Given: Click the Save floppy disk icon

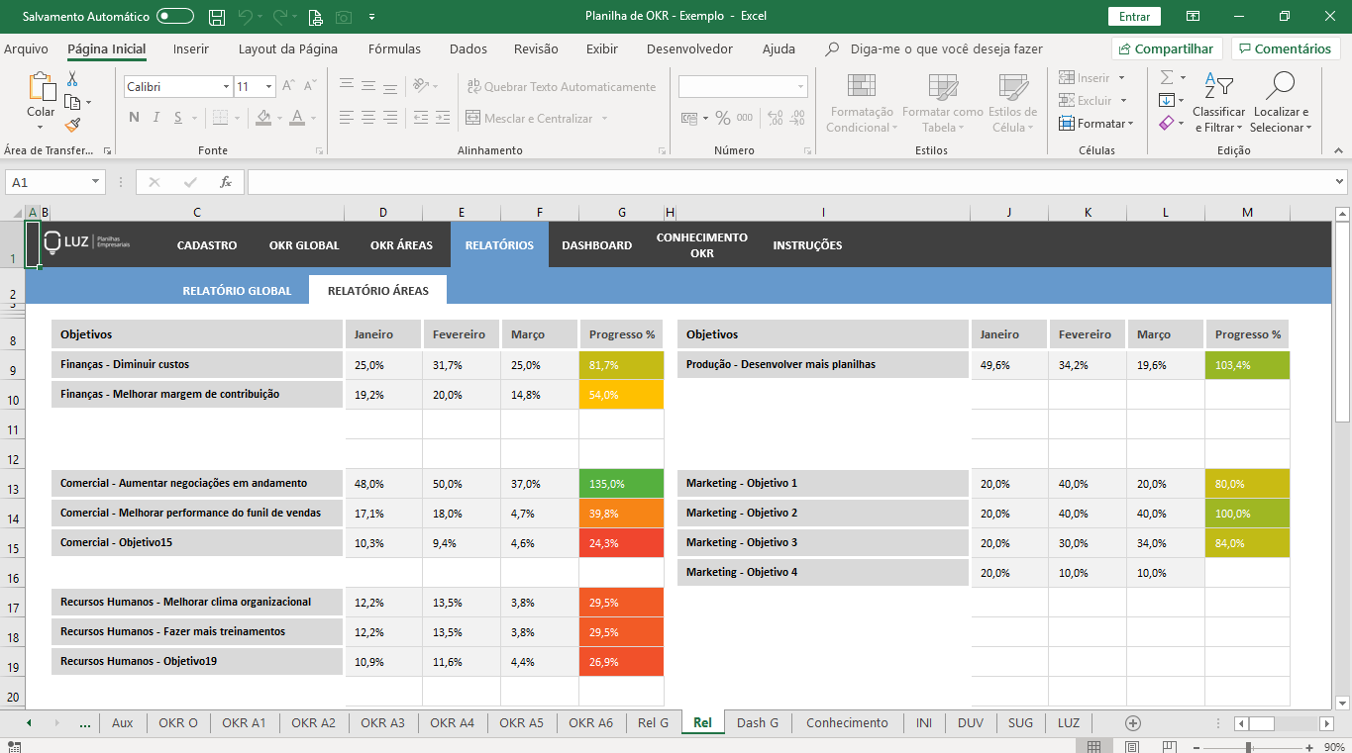Looking at the screenshot, I should tap(217, 17).
